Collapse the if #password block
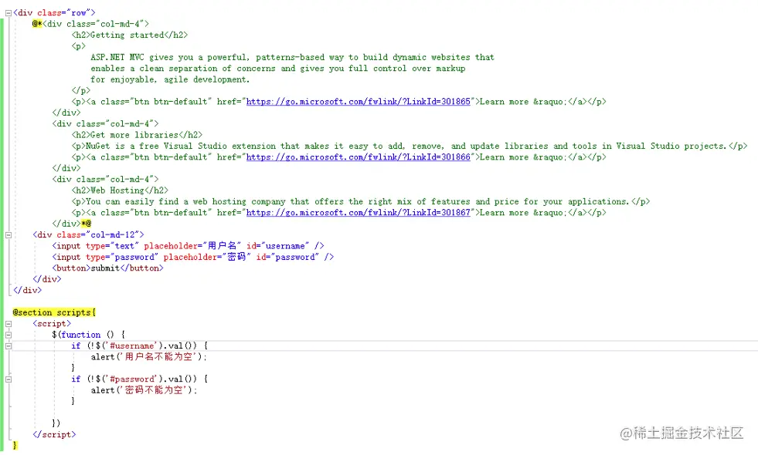The width and height of the screenshot is (758, 455). [8, 379]
